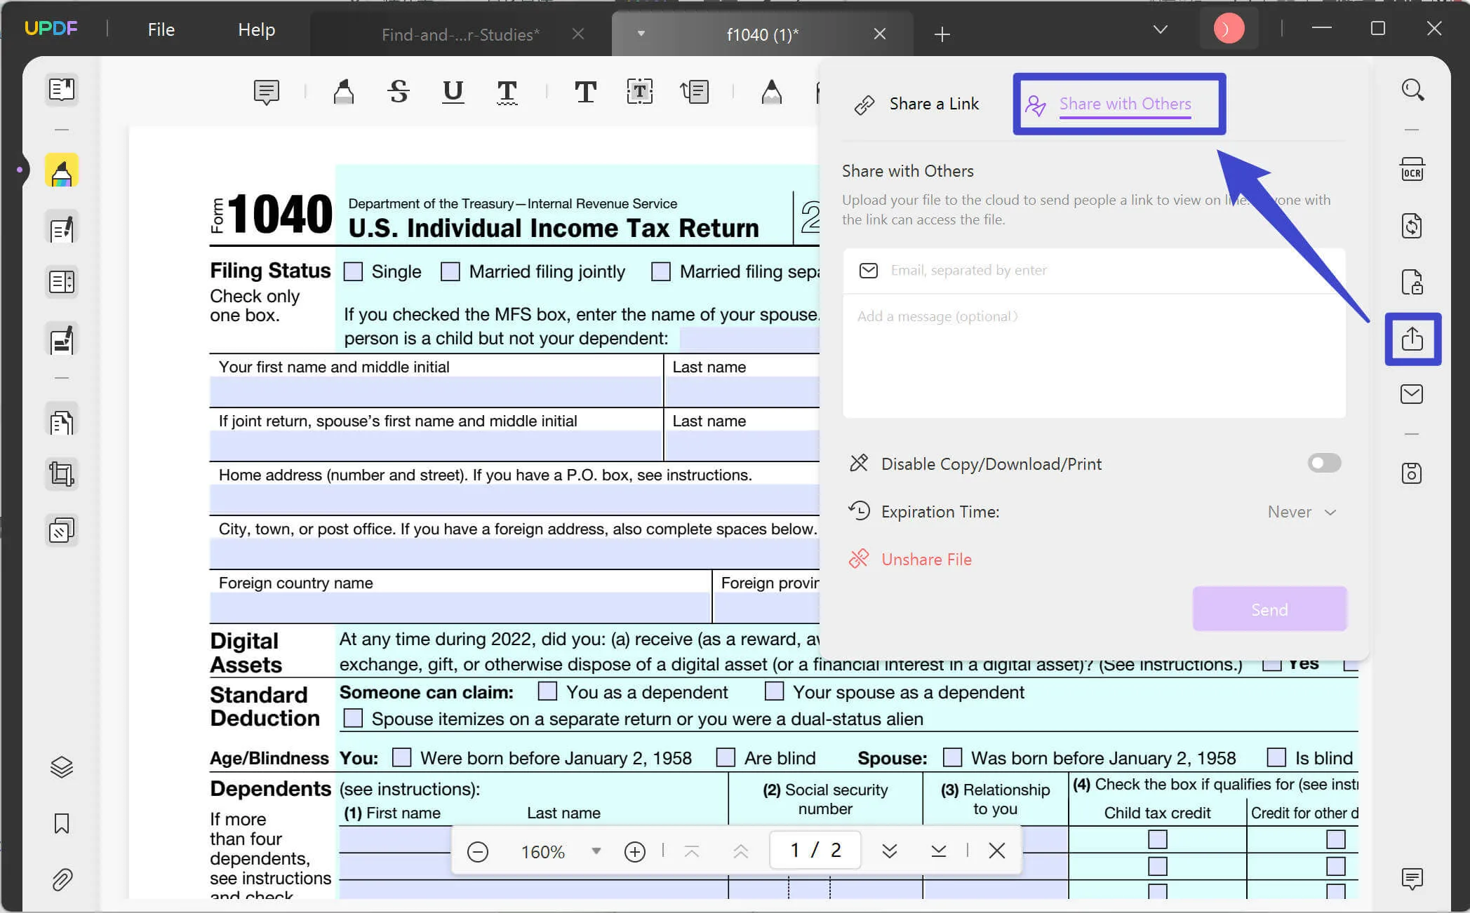
Task: Check the Married filing jointly checkbox
Action: [451, 271]
